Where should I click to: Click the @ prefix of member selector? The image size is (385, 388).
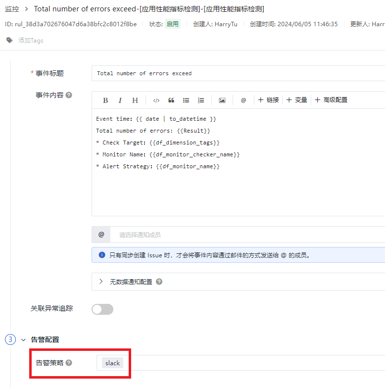(x=101, y=235)
